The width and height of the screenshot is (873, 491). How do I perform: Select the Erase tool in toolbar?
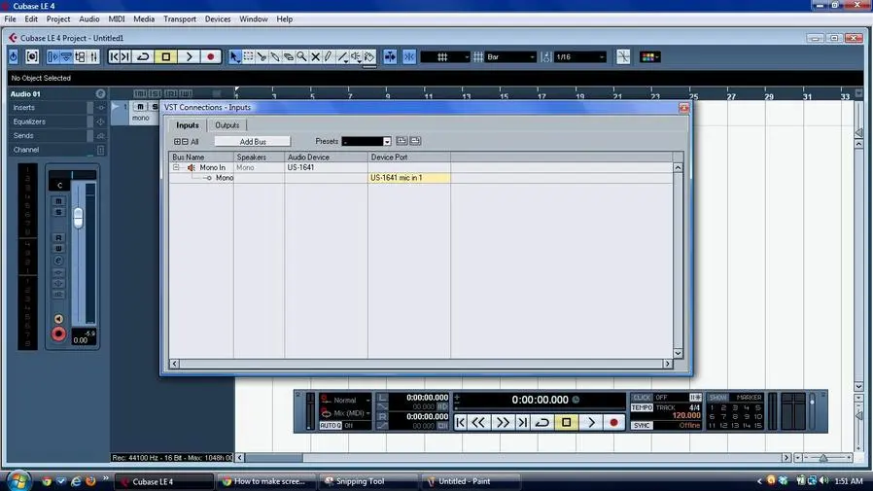point(289,56)
